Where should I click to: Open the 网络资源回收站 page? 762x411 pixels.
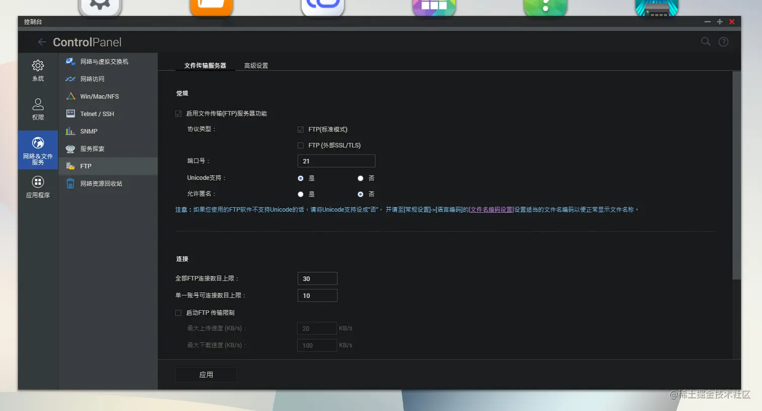tap(101, 183)
